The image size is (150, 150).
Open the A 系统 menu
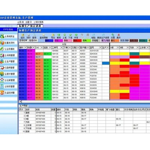(21, 22)
